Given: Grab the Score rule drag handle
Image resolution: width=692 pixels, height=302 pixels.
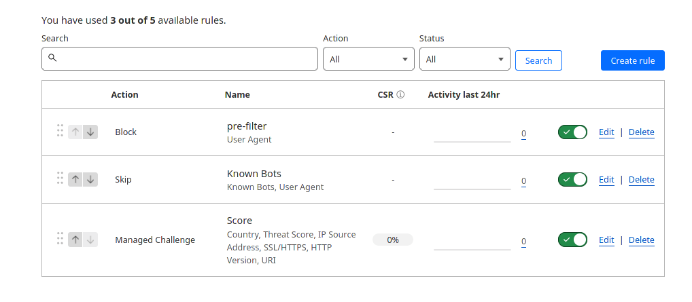Looking at the screenshot, I should coord(60,239).
